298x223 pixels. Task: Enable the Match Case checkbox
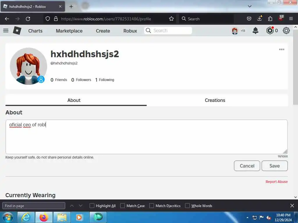pos(123,206)
